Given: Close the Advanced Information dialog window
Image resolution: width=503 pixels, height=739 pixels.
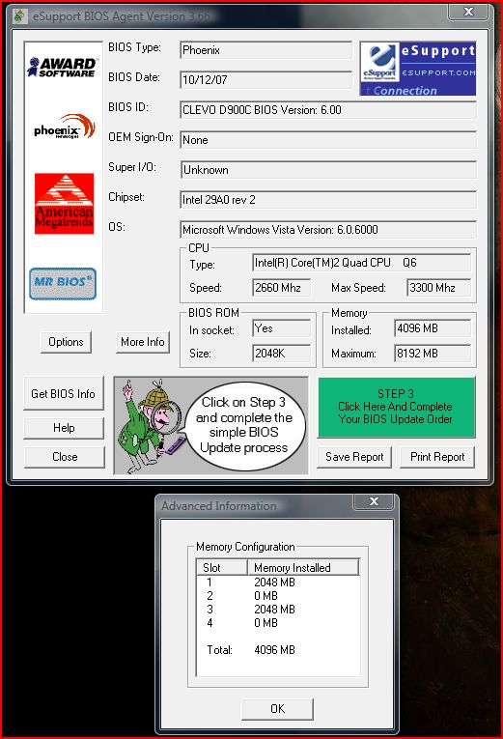Looking at the screenshot, I should tap(374, 501).
